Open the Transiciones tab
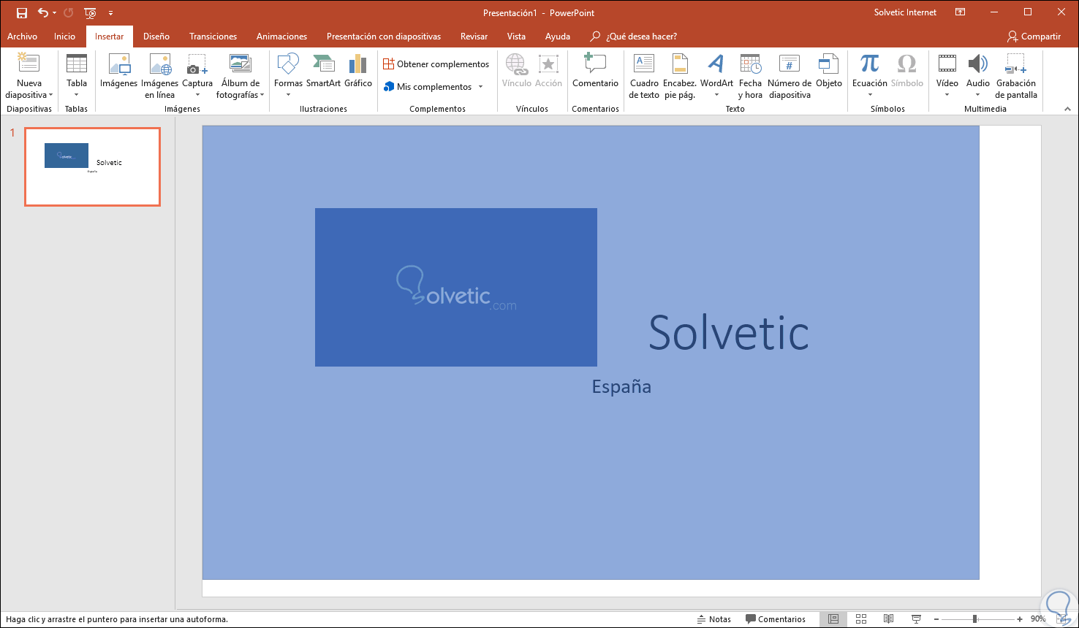This screenshot has height=628, width=1079. (213, 37)
